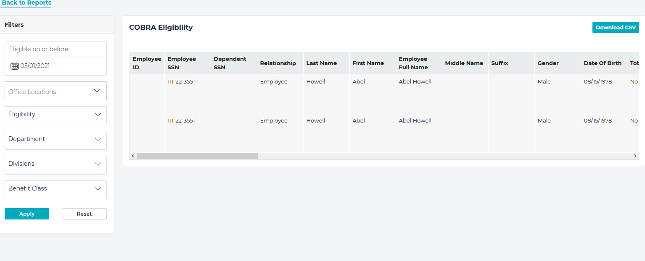Click the horizontal scrollbar thumb
The width and height of the screenshot is (645, 261).
click(x=197, y=156)
